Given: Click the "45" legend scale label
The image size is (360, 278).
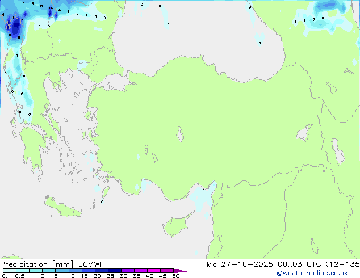Looking at the screenshot, I should (x=162, y=276).
